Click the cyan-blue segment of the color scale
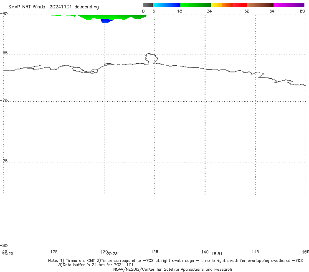309x272 pixels. (167, 5)
